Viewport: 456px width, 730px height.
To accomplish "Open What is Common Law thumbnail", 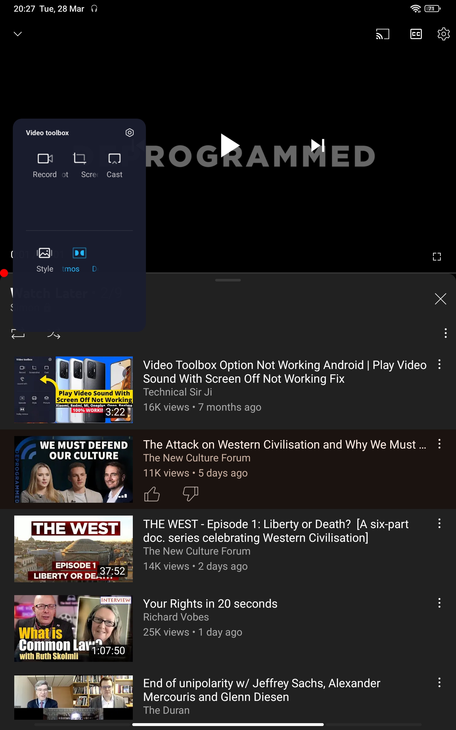I will click(x=73, y=628).
